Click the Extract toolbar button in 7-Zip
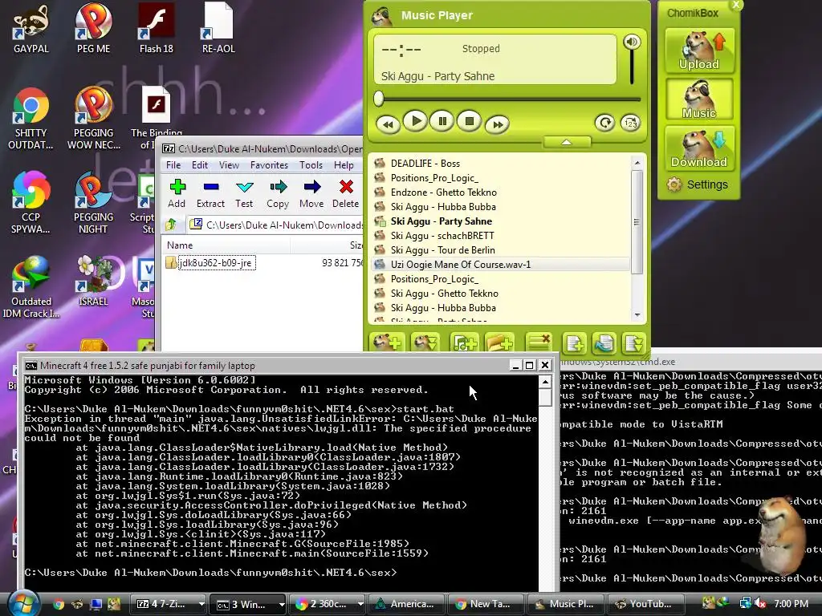The image size is (822, 616). coord(210,193)
